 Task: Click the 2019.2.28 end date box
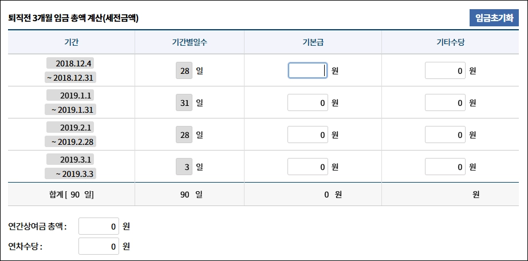tap(72, 141)
